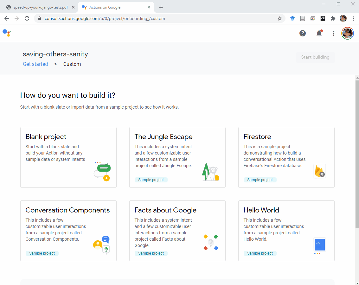Click the Start building button
Screen dimensions: 359x285
pos(315,57)
